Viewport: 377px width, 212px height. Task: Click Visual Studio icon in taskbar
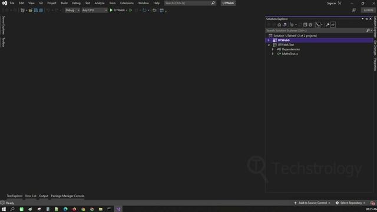pos(118,210)
